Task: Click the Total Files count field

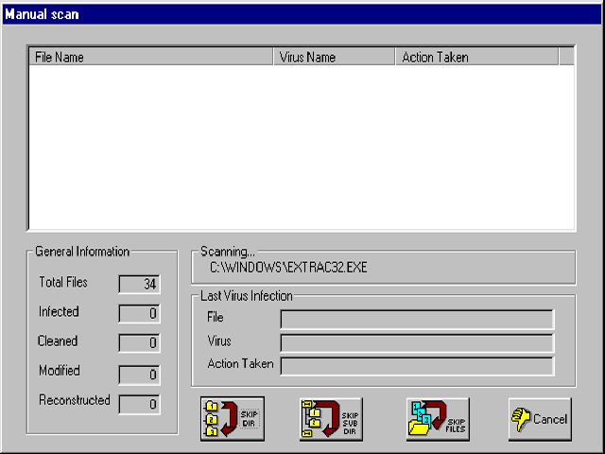Action: [139, 284]
